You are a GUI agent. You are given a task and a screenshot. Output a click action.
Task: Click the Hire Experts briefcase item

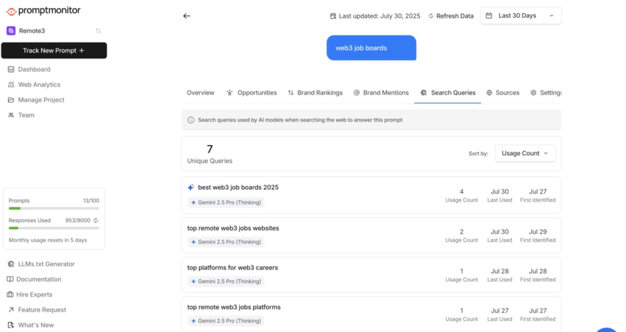pyautogui.click(x=30, y=294)
